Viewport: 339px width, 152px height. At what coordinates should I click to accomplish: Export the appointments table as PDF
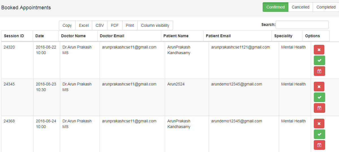click(115, 25)
